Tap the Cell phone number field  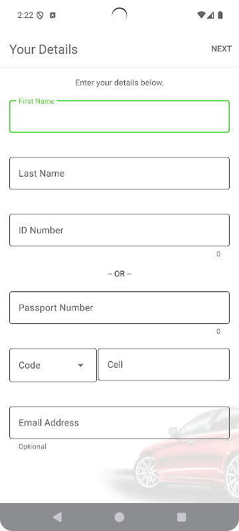[x=164, y=364]
